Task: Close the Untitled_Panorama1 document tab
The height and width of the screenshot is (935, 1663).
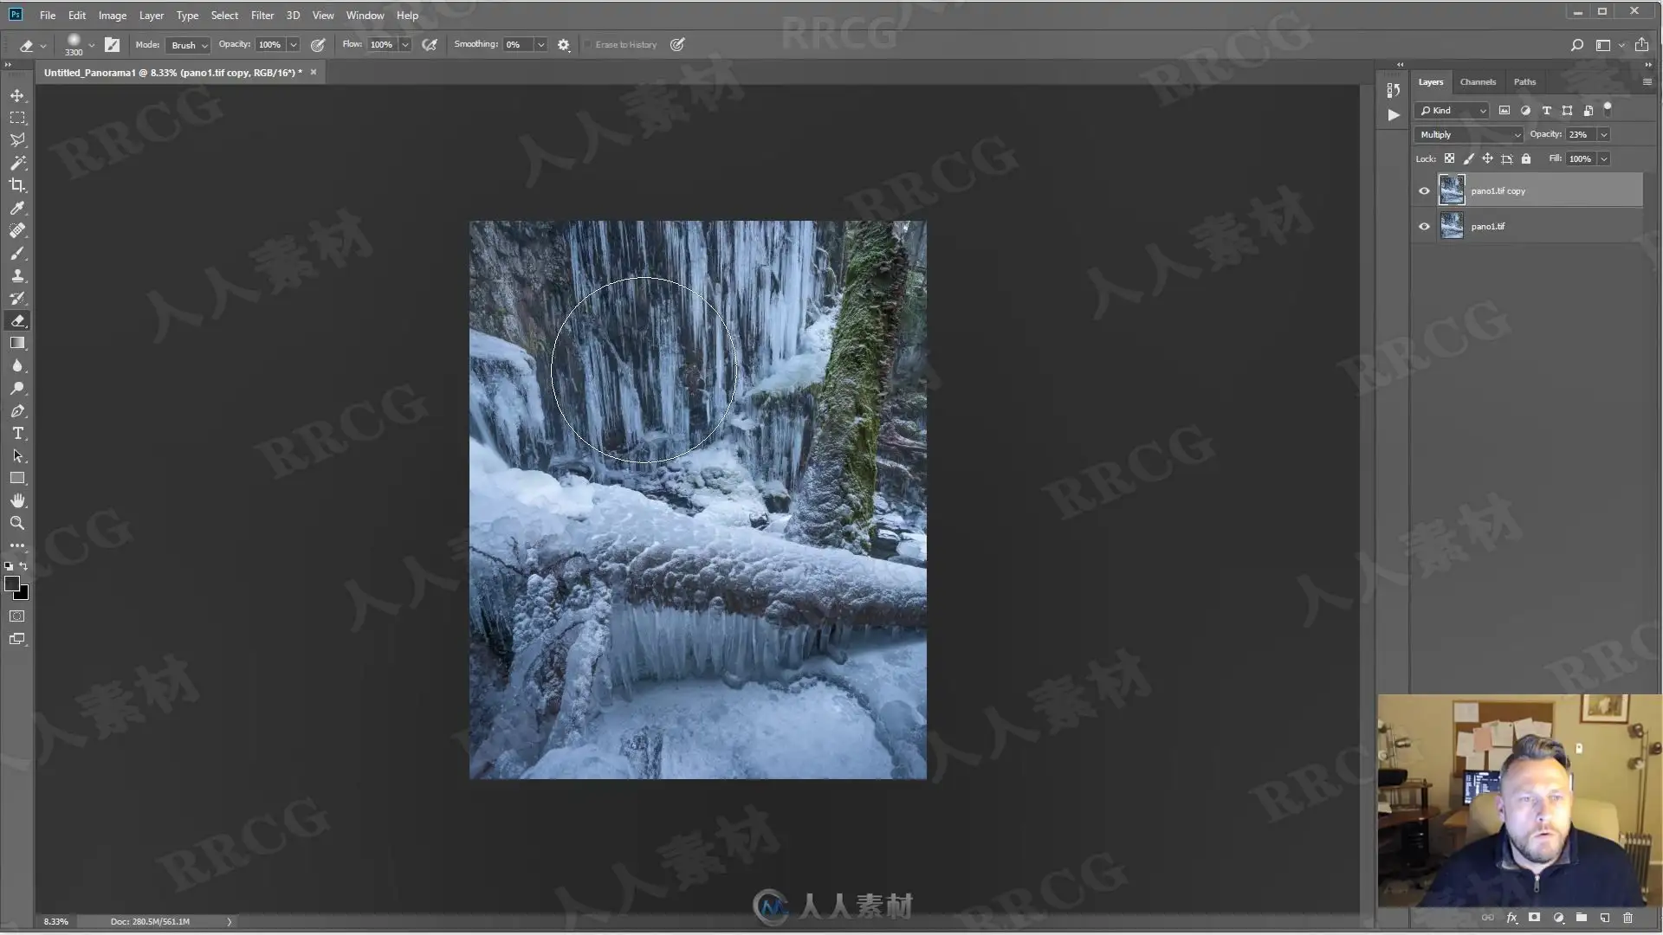Action: [x=314, y=73]
